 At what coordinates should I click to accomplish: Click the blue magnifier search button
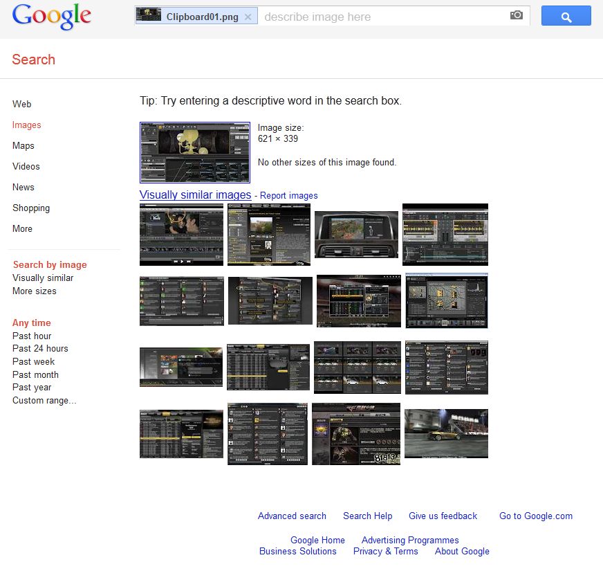[x=566, y=17]
